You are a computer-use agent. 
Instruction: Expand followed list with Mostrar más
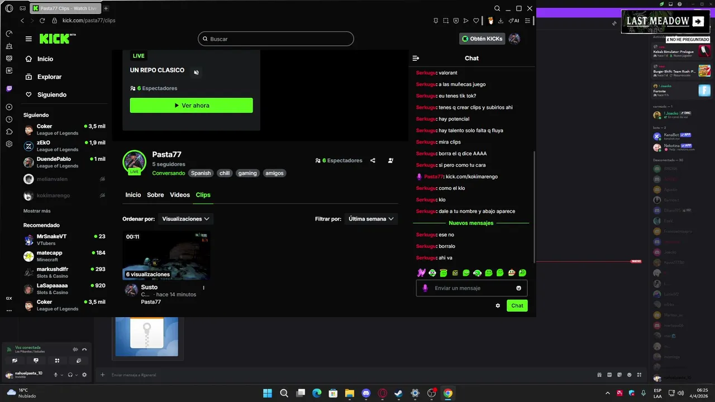[37, 211]
